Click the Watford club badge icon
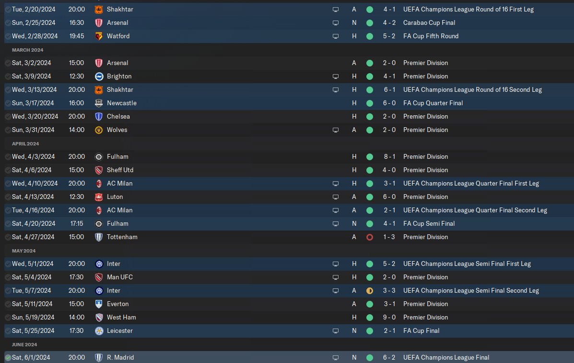The height and width of the screenshot is (363, 574). coord(99,36)
